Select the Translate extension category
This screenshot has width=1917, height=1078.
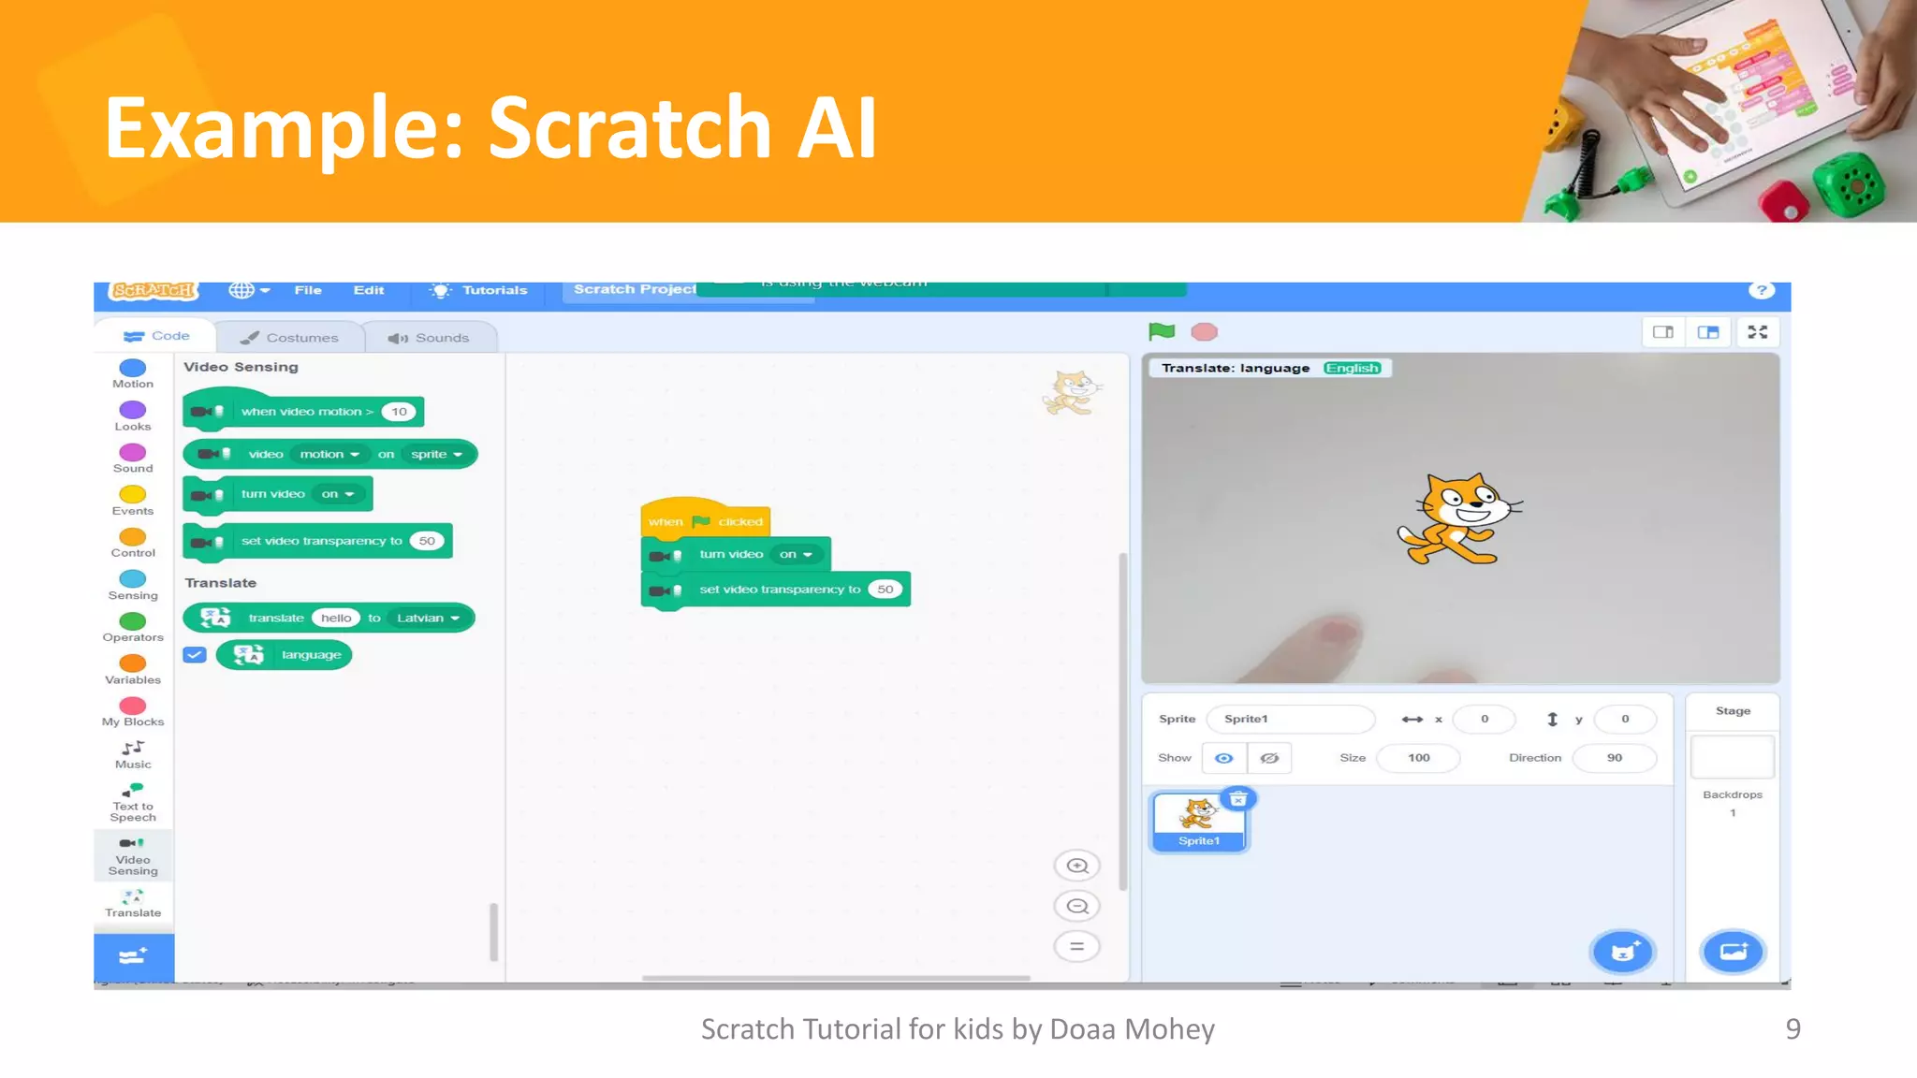pyautogui.click(x=133, y=903)
